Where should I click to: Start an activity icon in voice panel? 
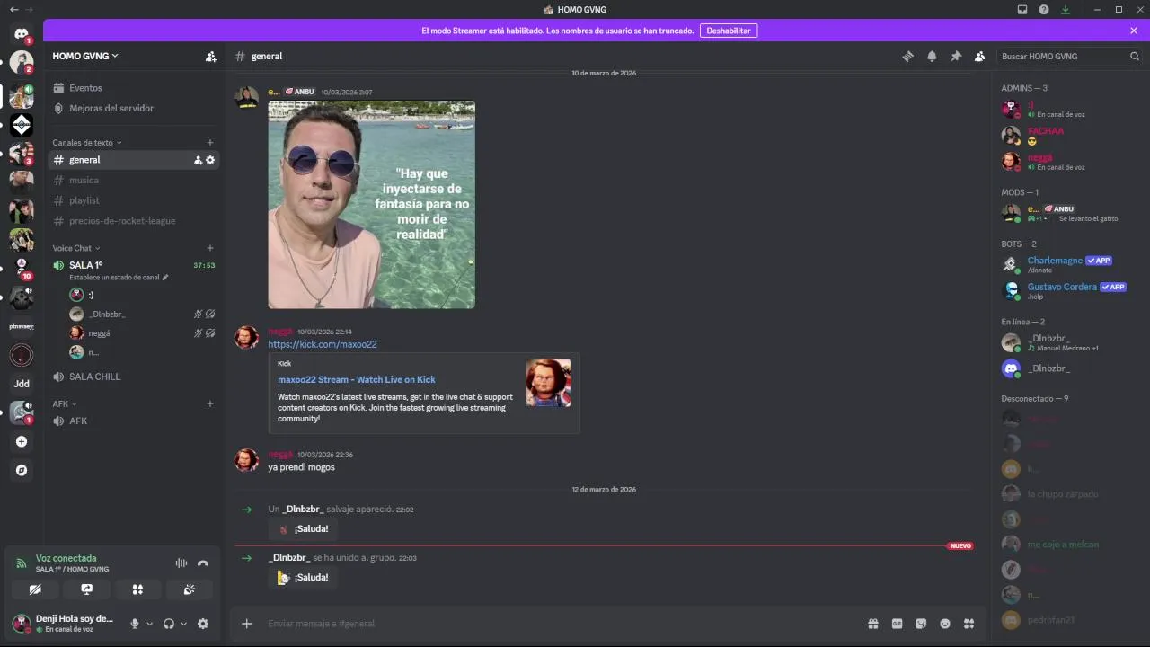click(x=137, y=589)
